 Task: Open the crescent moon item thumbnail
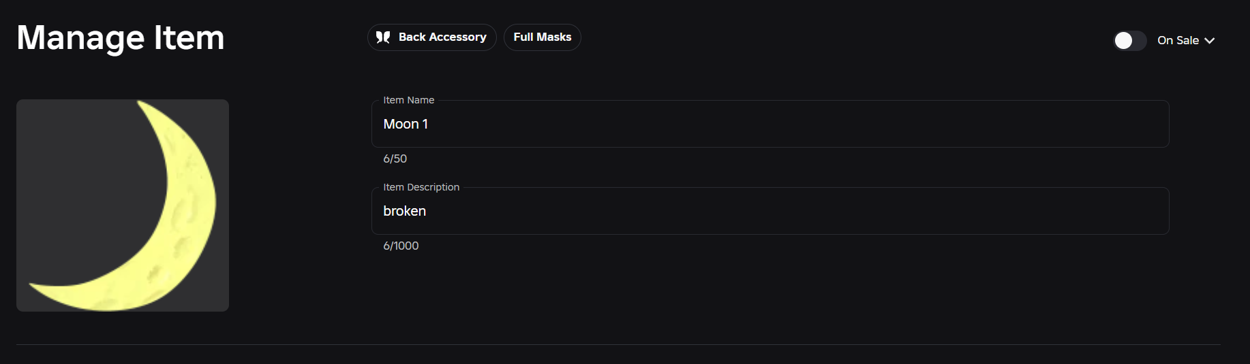point(123,205)
